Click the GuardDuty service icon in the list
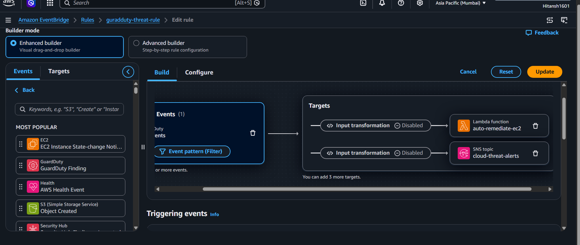 click(33, 165)
